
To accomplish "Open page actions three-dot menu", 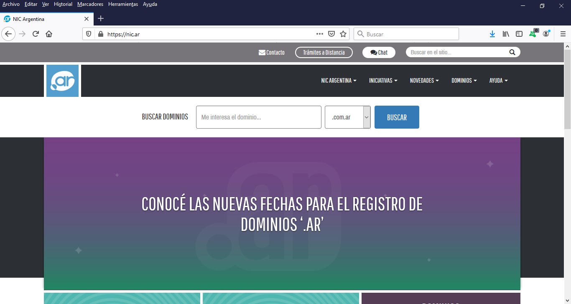I will tap(320, 34).
